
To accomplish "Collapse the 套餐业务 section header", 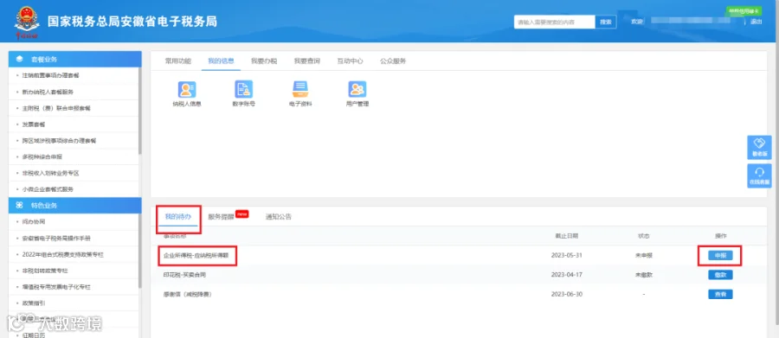I will (75, 59).
